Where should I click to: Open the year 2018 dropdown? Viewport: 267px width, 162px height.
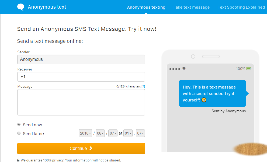coord(85,133)
